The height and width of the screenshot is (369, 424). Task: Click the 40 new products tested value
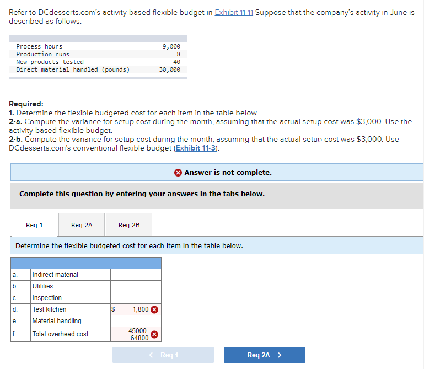point(176,62)
